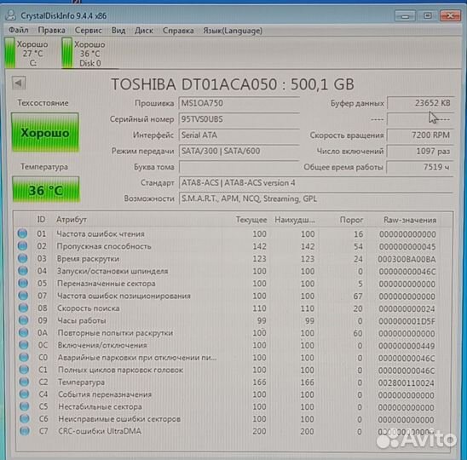Click the power-on count 1097 раз

click(420, 152)
